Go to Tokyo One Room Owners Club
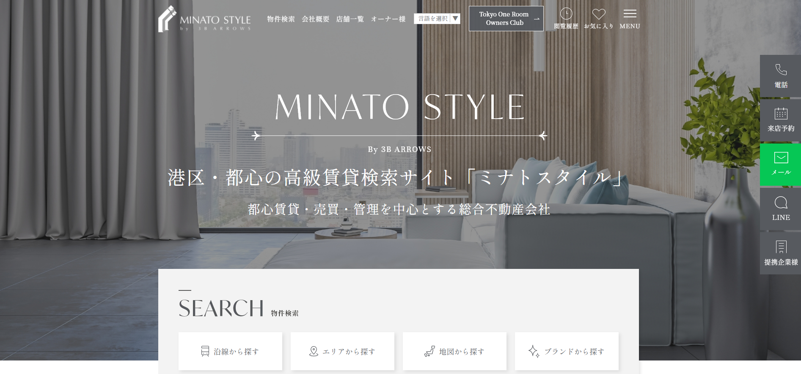 506,19
